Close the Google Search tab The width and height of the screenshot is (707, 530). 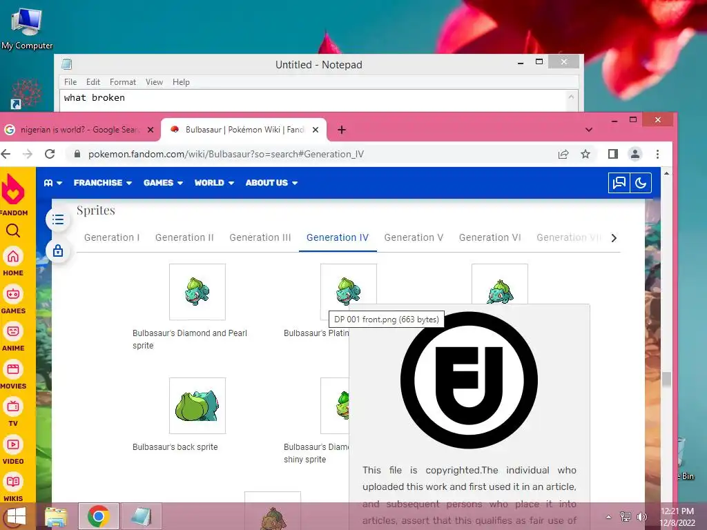point(151,130)
